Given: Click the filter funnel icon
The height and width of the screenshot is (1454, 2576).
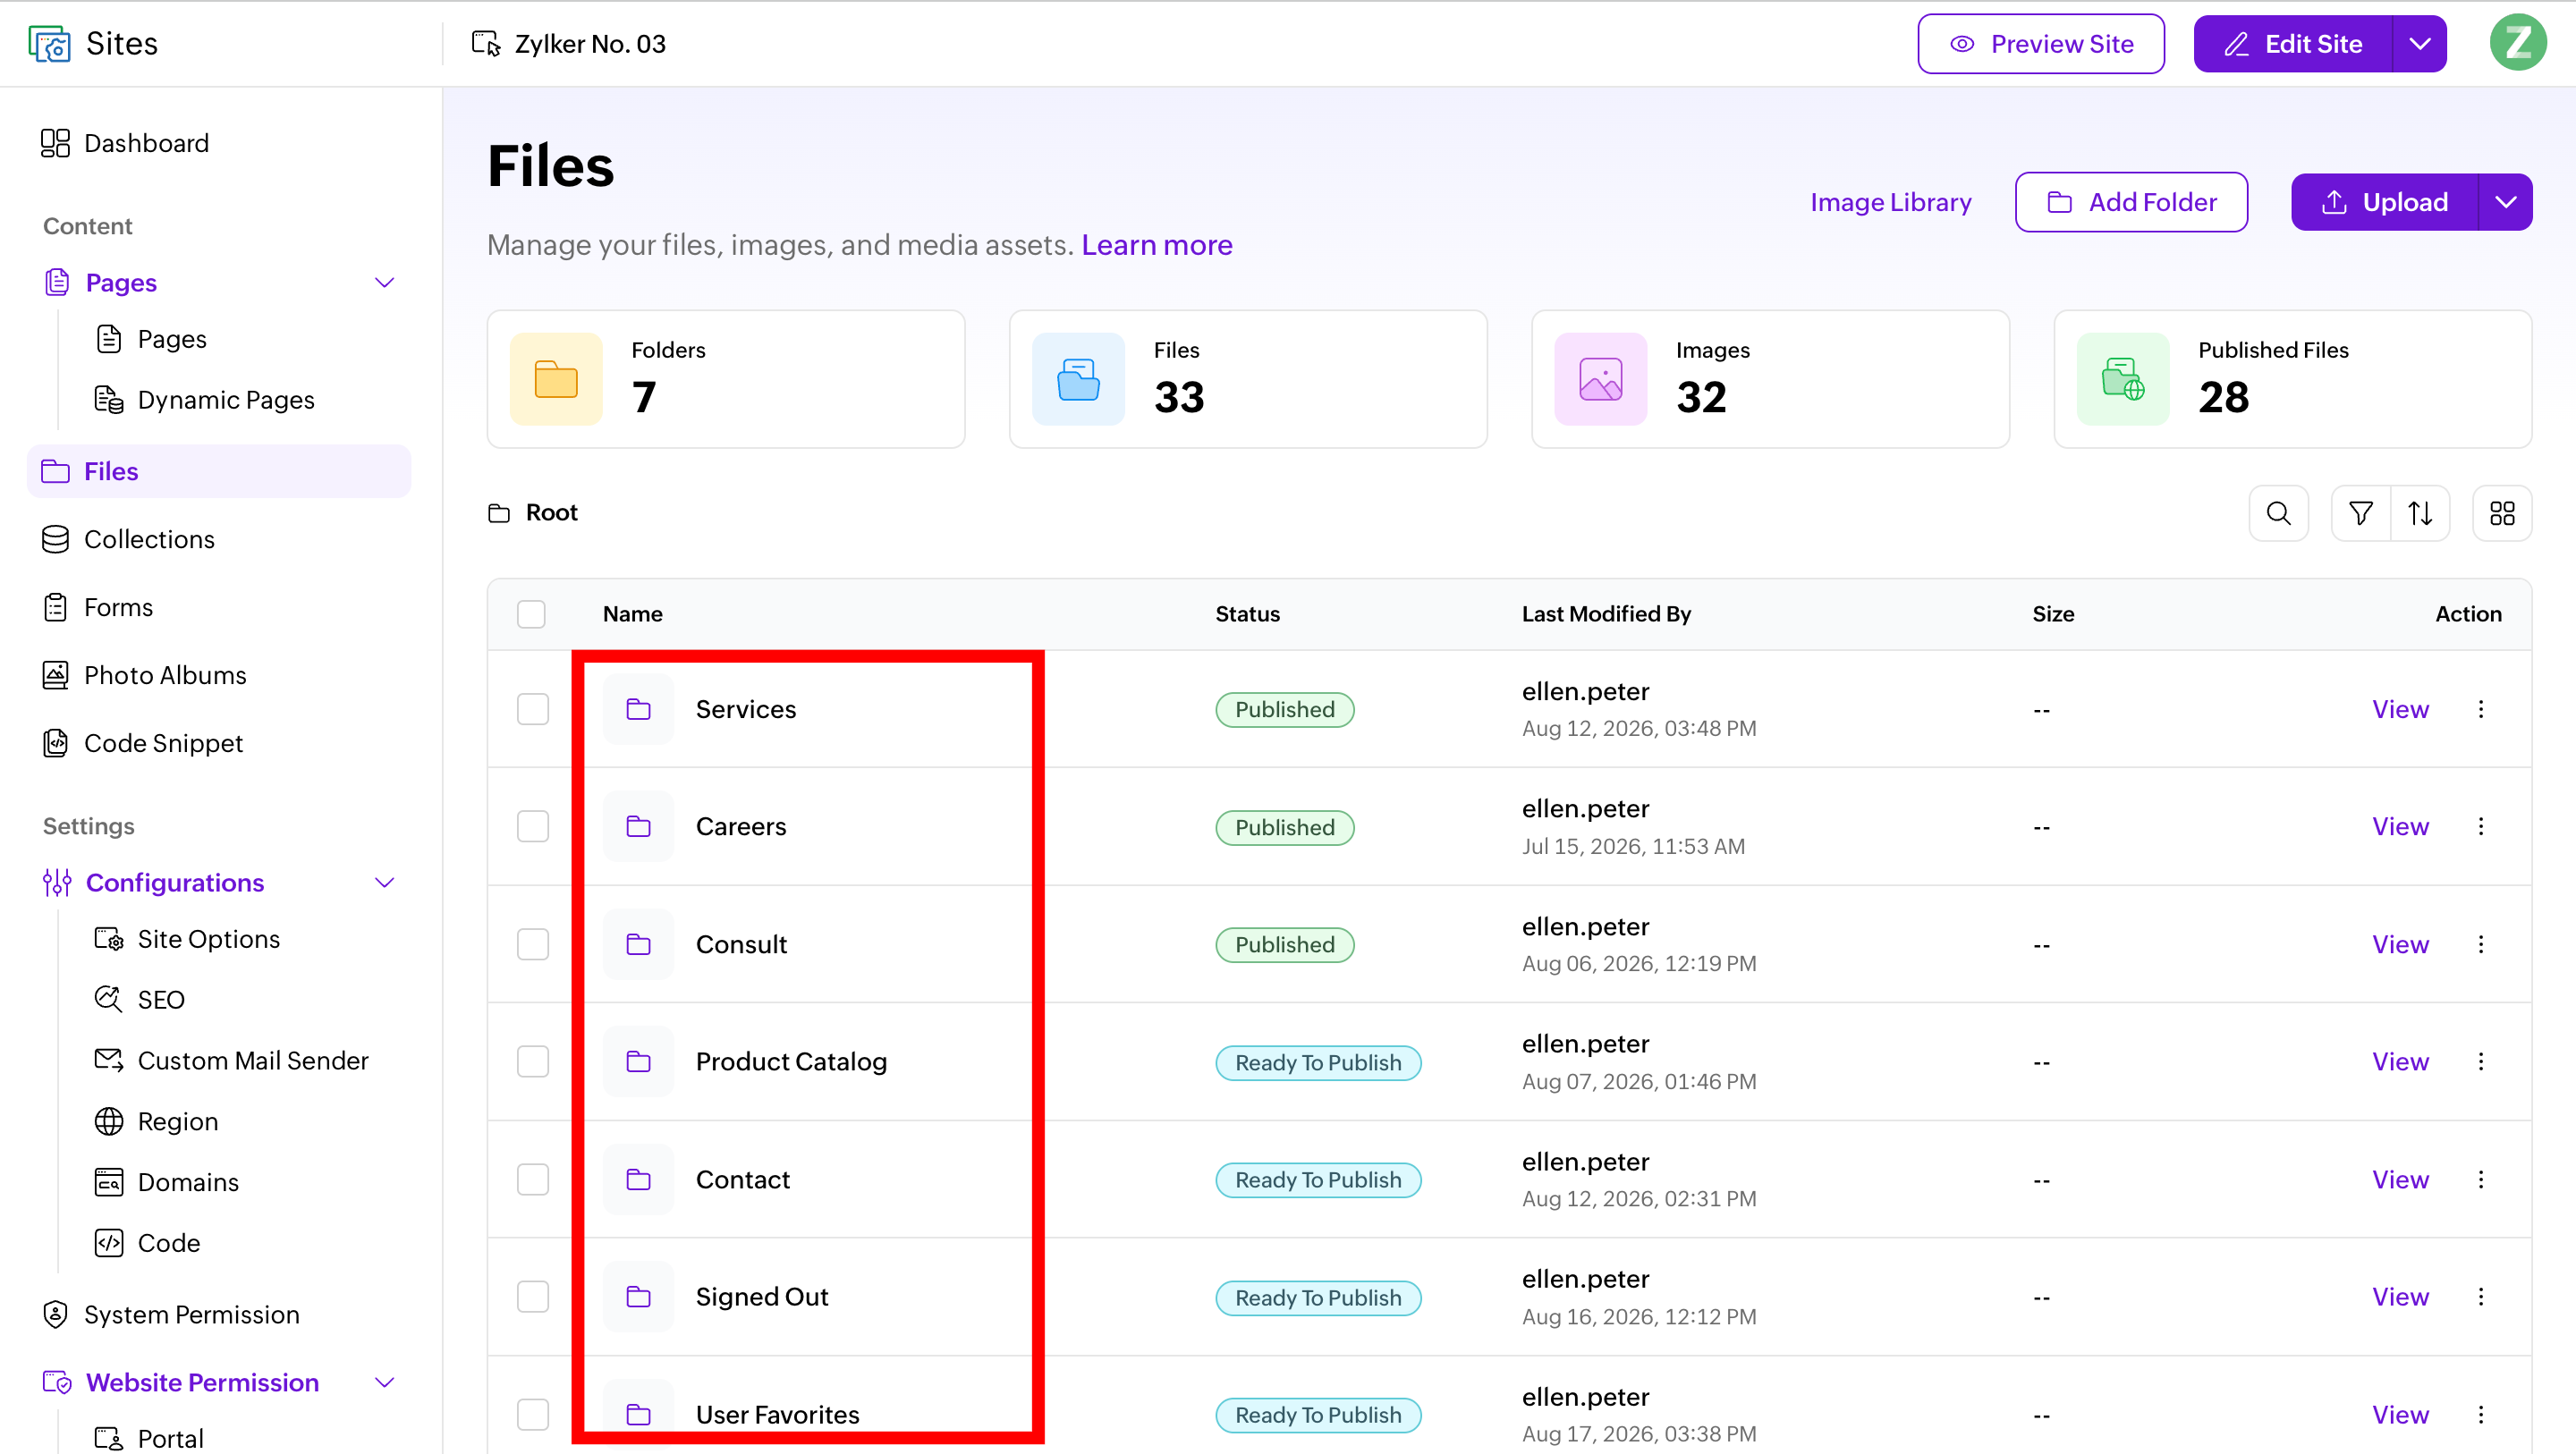Looking at the screenshot, I should 2360,513.
